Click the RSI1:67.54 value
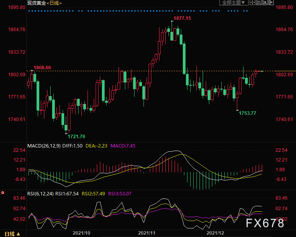 (x=67, y=193)
